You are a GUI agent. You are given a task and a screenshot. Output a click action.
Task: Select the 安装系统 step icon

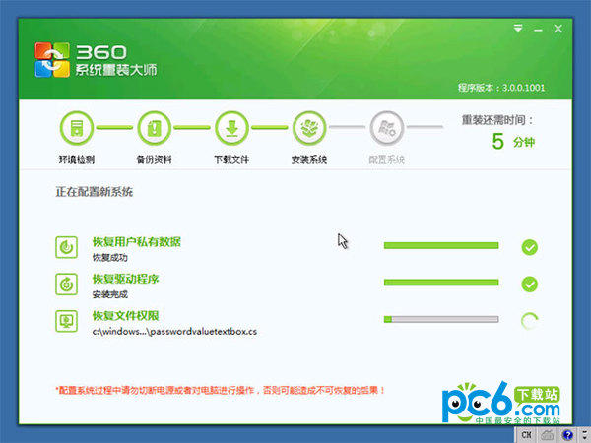coord(309,128)
